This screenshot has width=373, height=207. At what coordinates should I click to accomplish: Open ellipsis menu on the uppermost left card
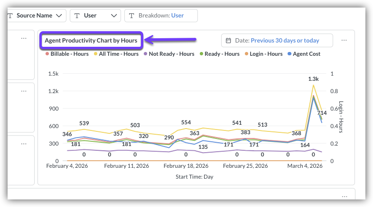tap(24, 38)
